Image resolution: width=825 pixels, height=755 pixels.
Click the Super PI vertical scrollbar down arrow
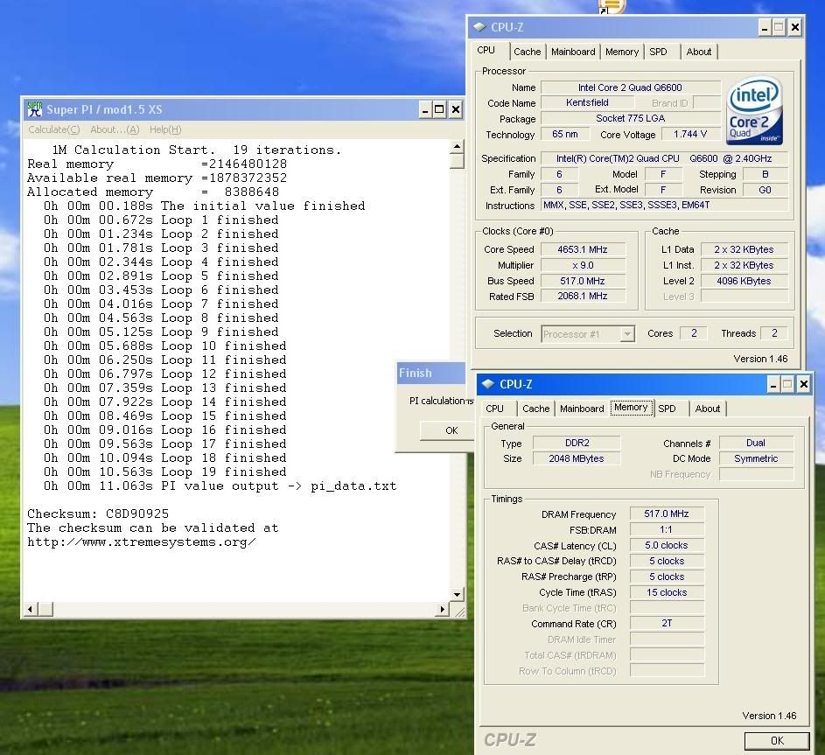[x=457, y=595]
